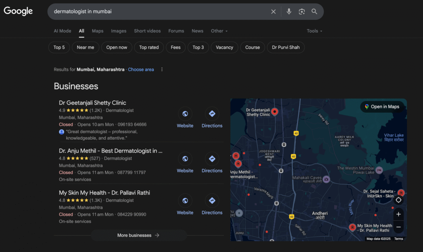Expand the Other search tab dropdown

219,31
